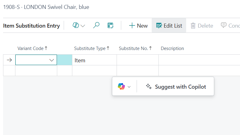
Task: Click the Substitute Type cell showing Item
Action: (94, 60)
